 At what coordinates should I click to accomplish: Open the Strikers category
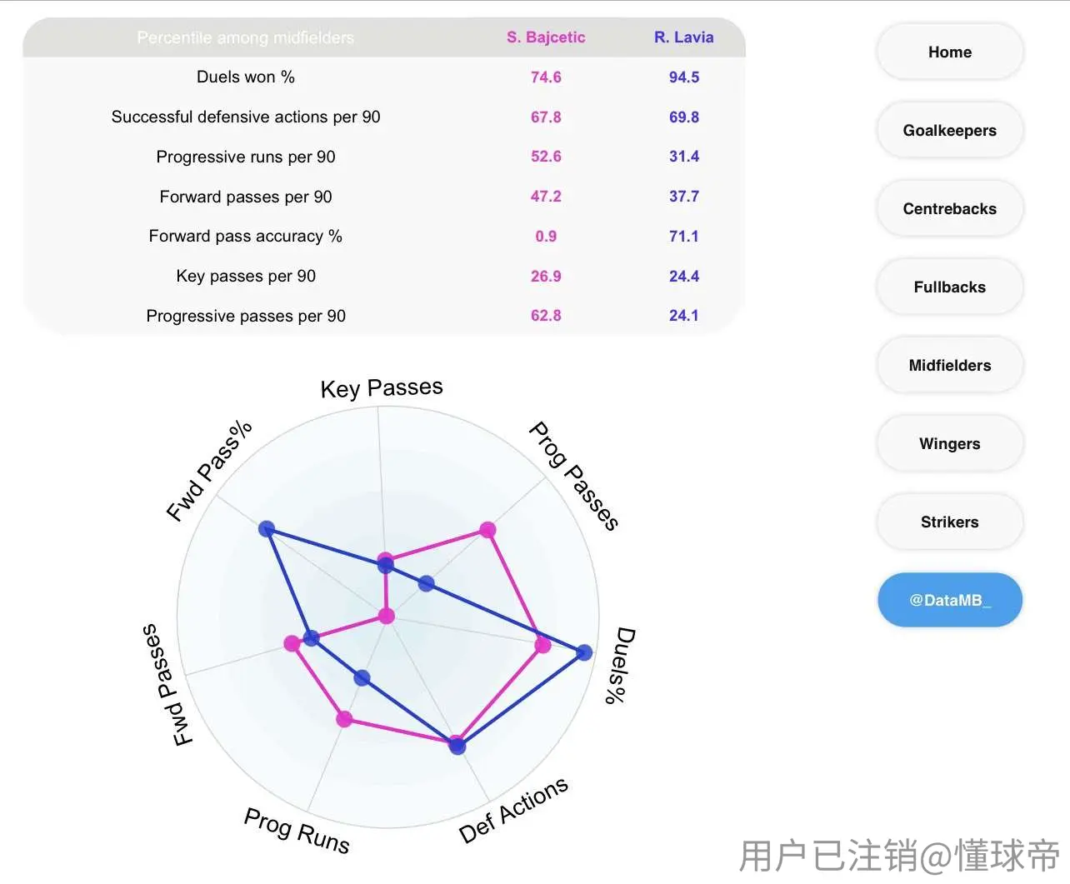click(949, 522)
